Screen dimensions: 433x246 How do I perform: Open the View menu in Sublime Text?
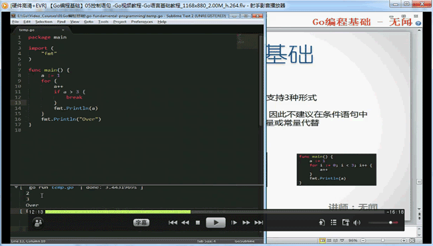click(75, 21)
